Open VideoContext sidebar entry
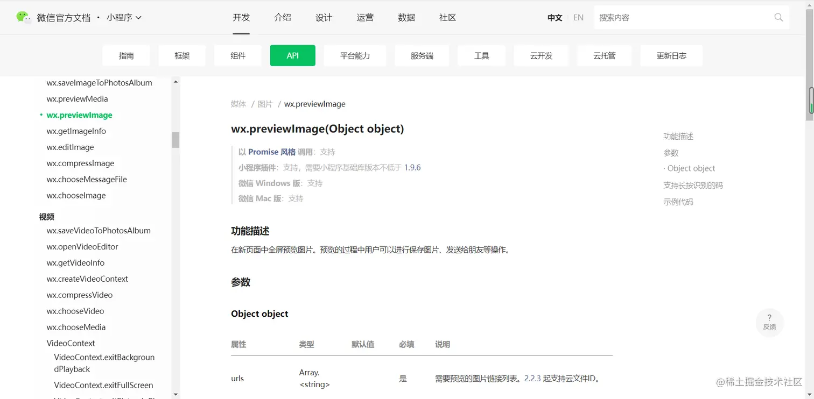 click(x=71, y=344)
